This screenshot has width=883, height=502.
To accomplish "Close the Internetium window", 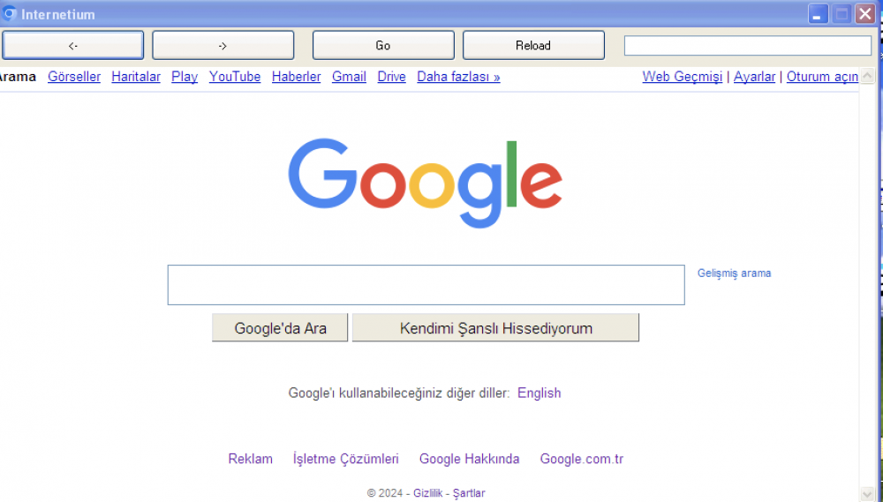I will click(864, 13).
